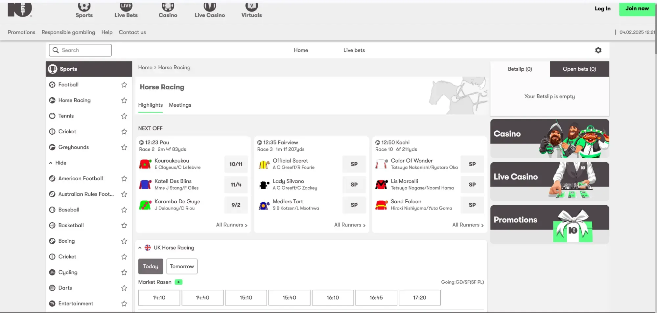Show Today's UK horse races

tap(151, 266)
